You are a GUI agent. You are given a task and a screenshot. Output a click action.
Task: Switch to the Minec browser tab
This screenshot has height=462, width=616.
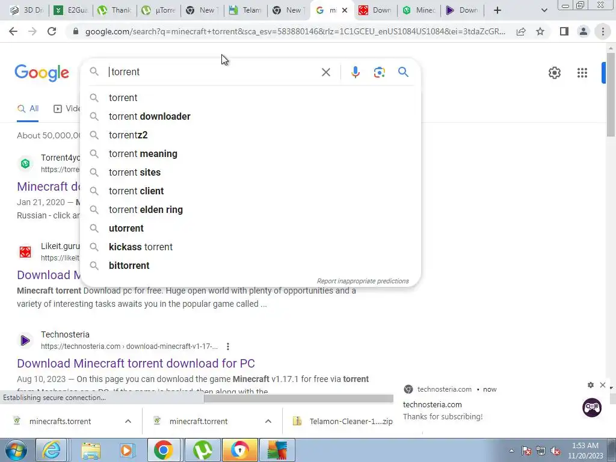(419, 10)
